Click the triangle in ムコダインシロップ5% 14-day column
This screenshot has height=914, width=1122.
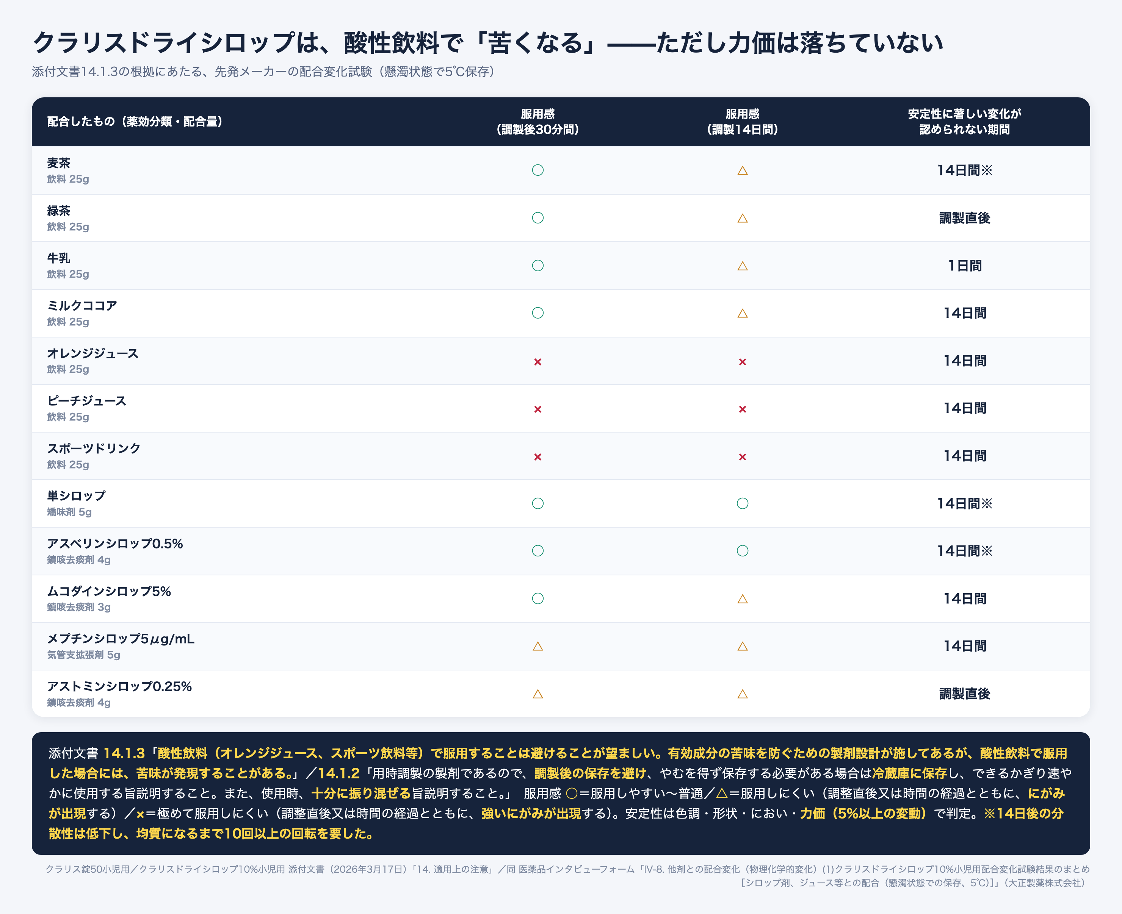coord(742,598)
